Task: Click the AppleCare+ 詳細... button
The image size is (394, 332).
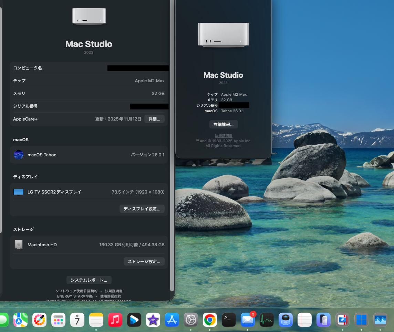Action: (x=154, y=119)
